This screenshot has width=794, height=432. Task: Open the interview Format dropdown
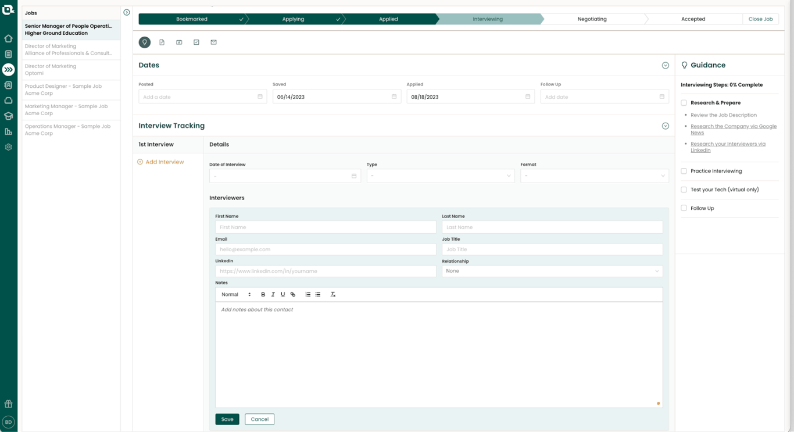tap(595, 176)
